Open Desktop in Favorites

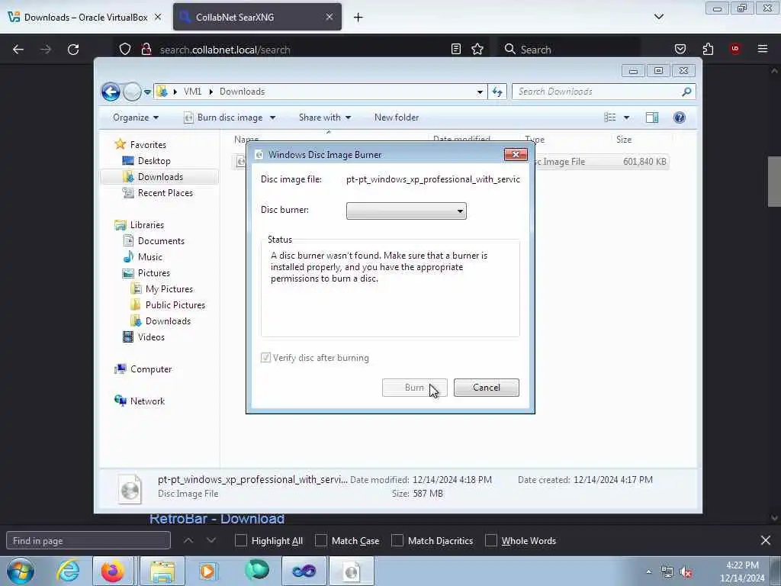click(154, 161)
